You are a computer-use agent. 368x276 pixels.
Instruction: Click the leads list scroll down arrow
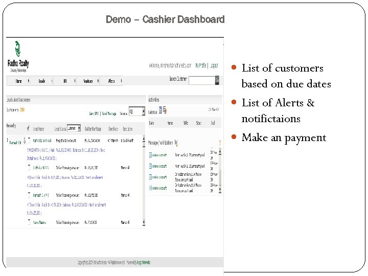pos(144,222)
